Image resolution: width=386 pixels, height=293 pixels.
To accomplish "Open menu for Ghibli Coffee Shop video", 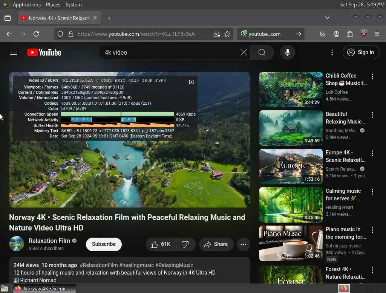I will point(372,76).
